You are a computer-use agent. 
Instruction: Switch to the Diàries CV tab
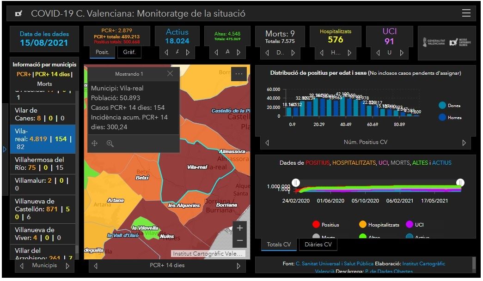(318, 245)
